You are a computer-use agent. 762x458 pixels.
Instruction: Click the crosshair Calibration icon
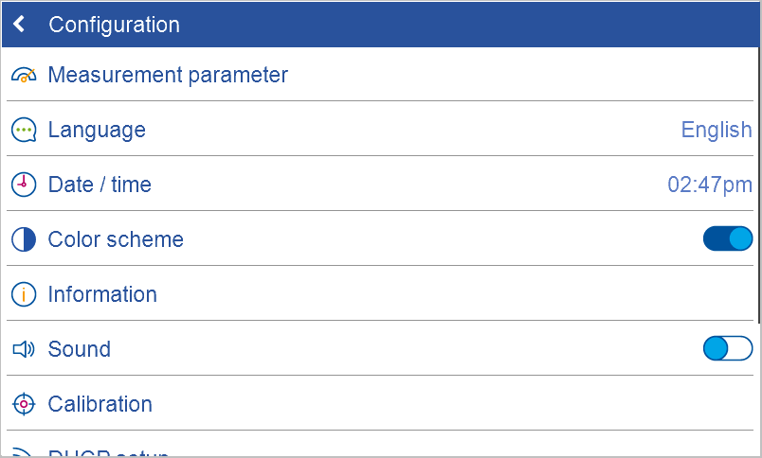(x=24, y=404)
